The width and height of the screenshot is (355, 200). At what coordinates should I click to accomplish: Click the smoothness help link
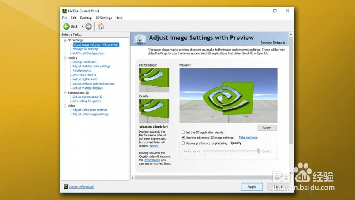152,160
